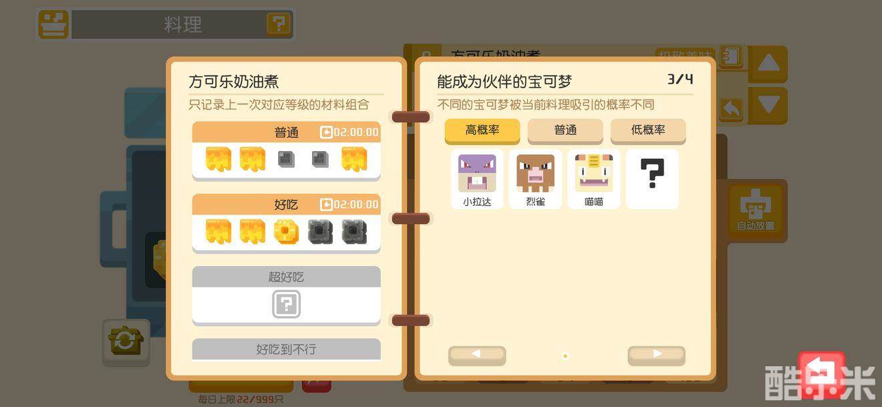Go to previous page with left arrow
Image resolution: width=882 pixels, height=407 pixels.
point(476,355)
